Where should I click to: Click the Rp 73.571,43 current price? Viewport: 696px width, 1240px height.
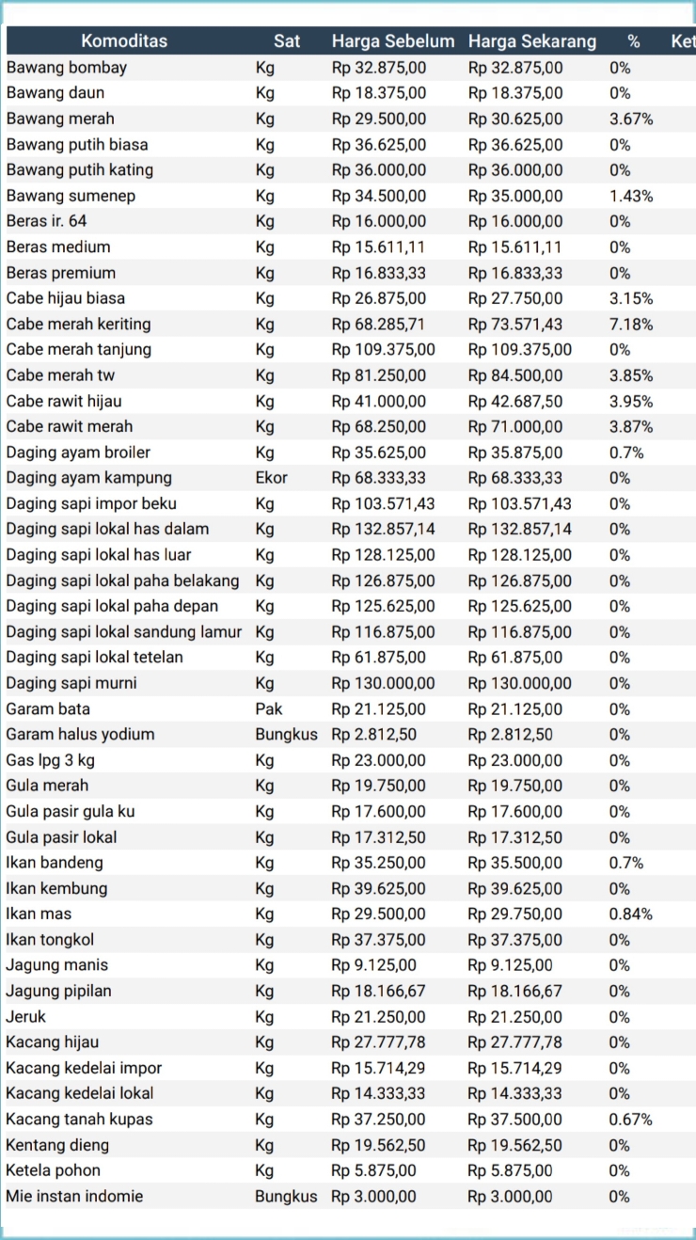click(515, 324)
